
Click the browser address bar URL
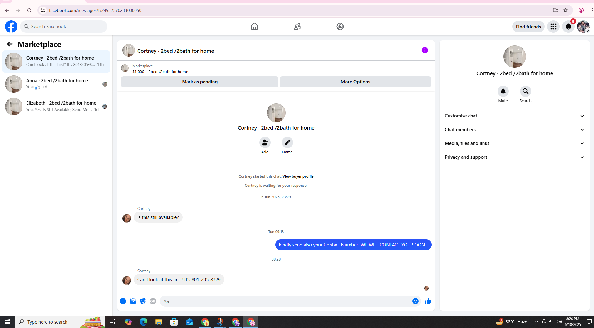click(x=95, y=10)
